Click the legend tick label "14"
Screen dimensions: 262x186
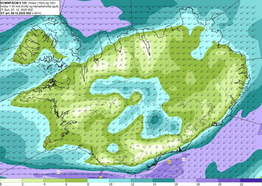point(154,184)
